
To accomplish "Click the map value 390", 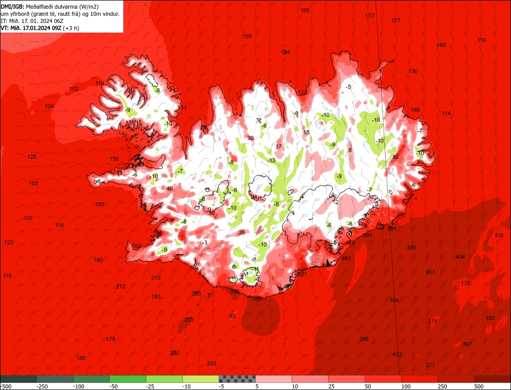I will 411,248.
